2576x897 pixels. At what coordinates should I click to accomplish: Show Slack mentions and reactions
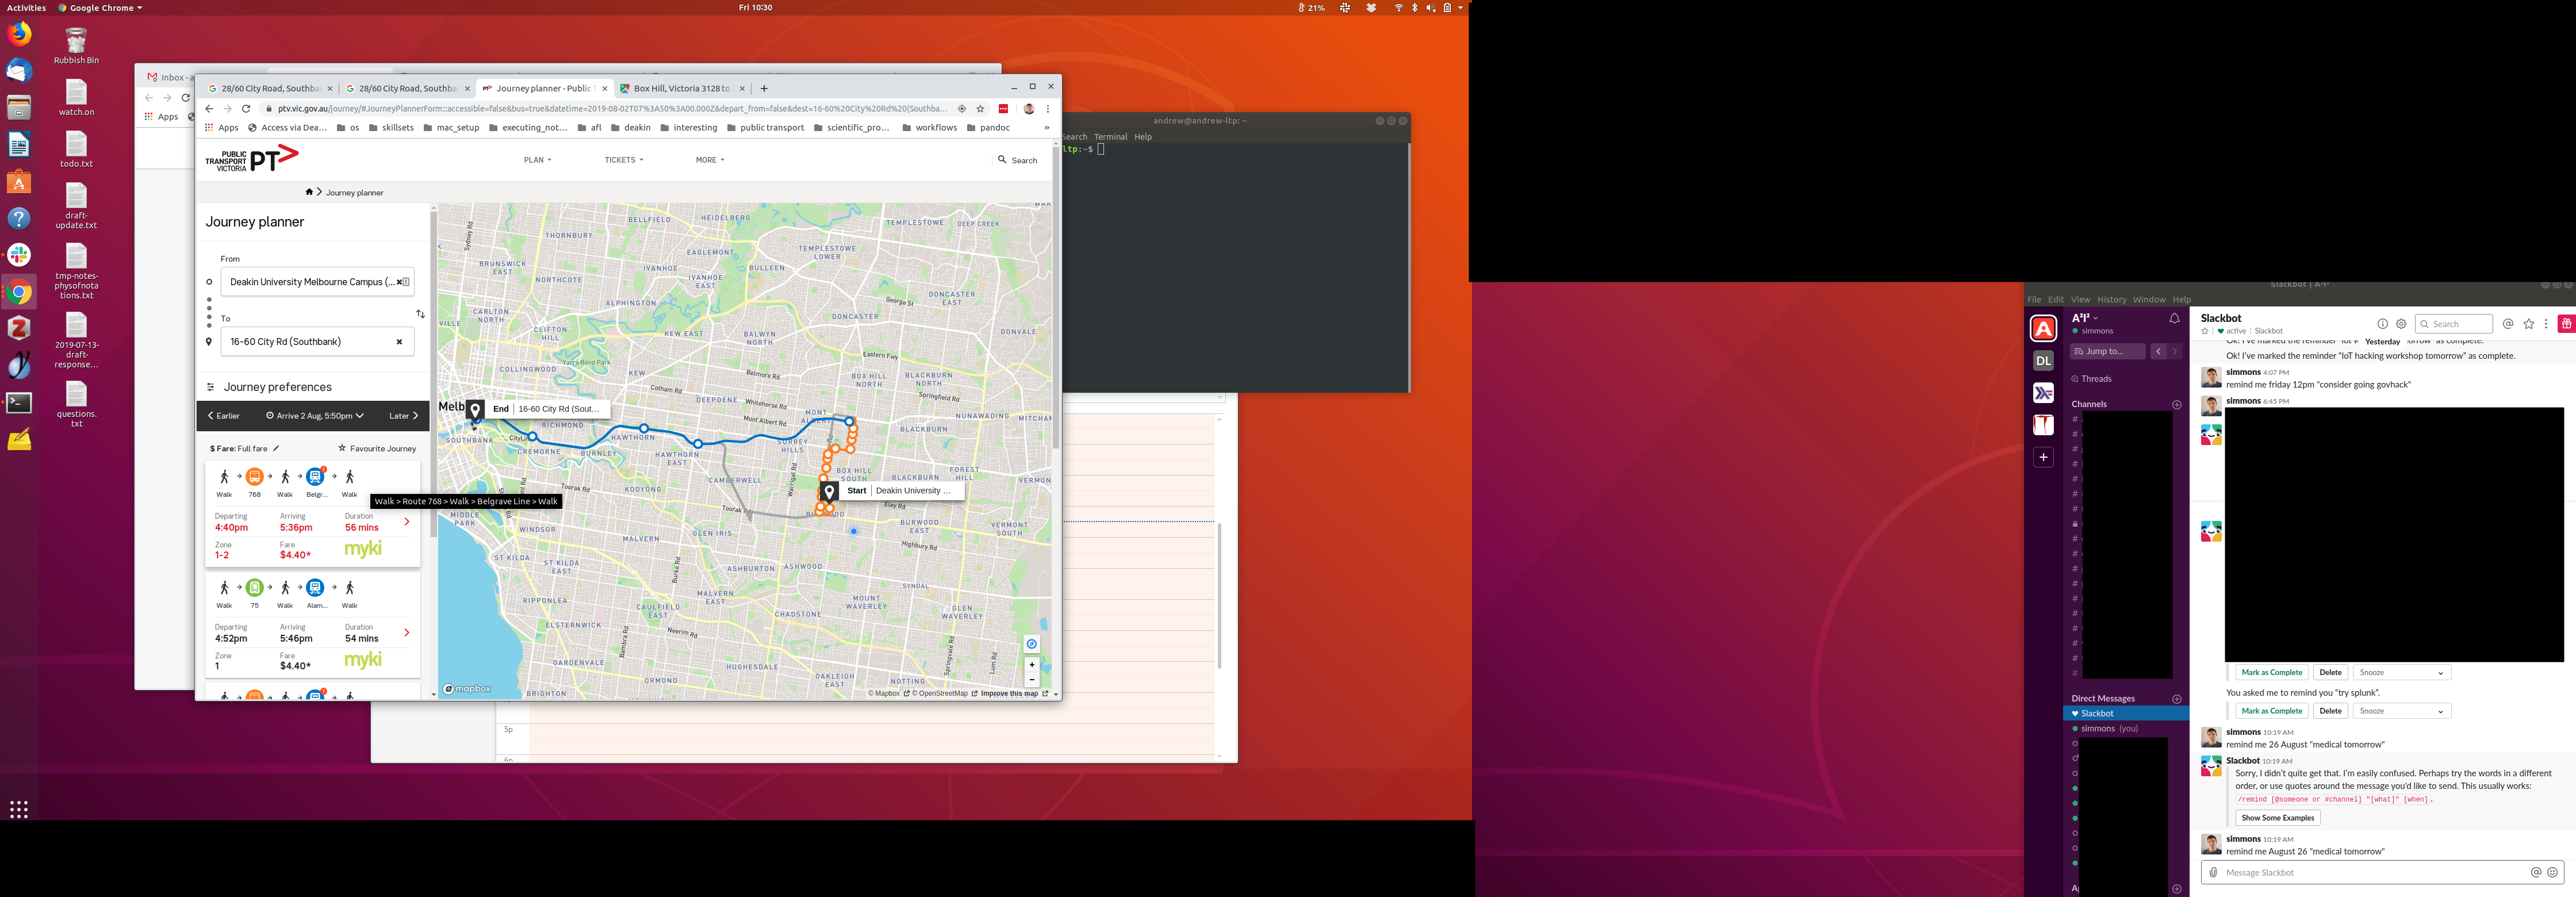[x=2508, y=324]
